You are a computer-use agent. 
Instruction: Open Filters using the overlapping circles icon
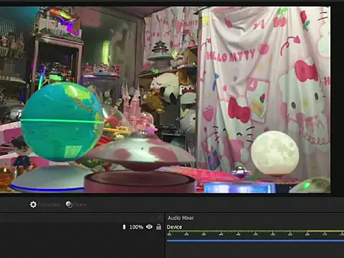click(x=69, y=204)
